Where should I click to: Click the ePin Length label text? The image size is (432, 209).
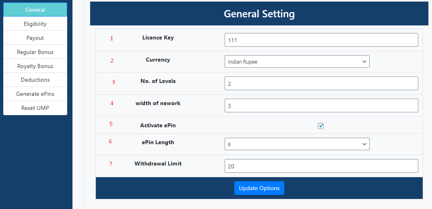pyautogui.click(x=158, y=142)
